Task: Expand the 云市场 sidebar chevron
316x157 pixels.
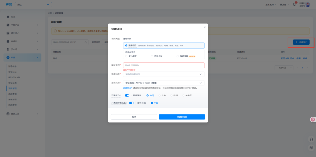Action: pyautogui.click(x=37, y=49)
